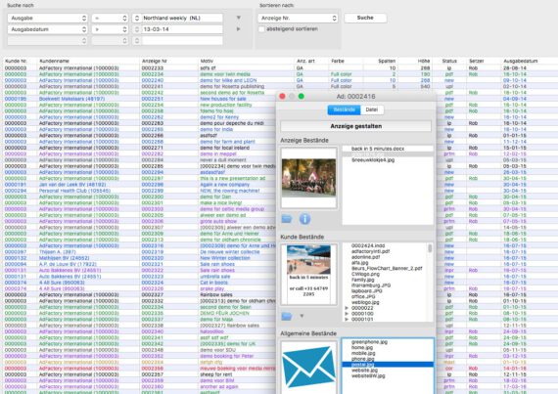Image resolution: width=558 pixels, height=394 pixels.
Task: Click motif demo for Mike and LEON
Action: (228, 80)
